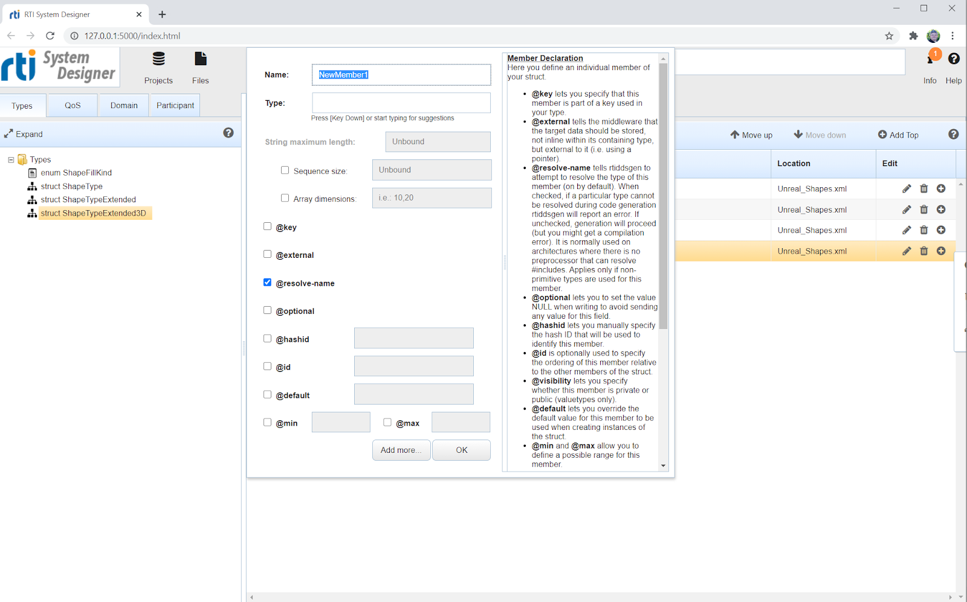This screenshot has height=602, width=967.
Task: Open the Files document icon
Action: tap(201, 59)
